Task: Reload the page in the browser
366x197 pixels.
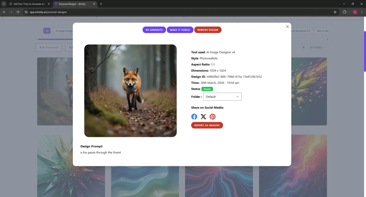Action: pos(18,12)
